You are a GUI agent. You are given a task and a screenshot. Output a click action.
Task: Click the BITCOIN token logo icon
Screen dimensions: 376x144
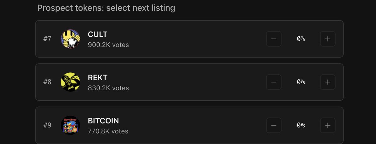pyautogui.click(x=70, y=125)
